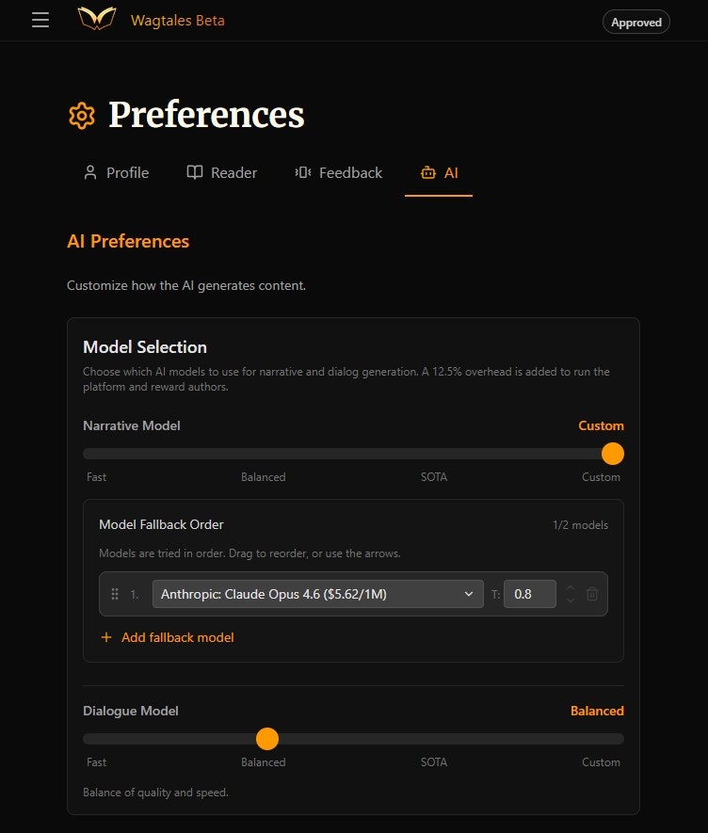Click the plus icon to add fallback
Image resolution: width=708 pixels, height=833 pixels.
(106, 637)
